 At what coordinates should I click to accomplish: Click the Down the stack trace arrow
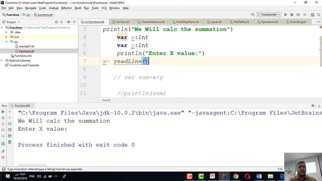tap(10, 118)
